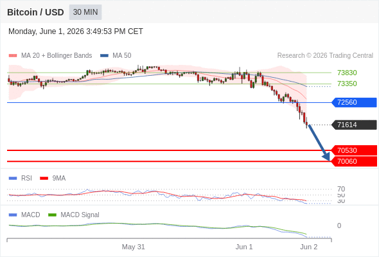Click the 30 MIN timeframe badge

(x=85, y=12)
